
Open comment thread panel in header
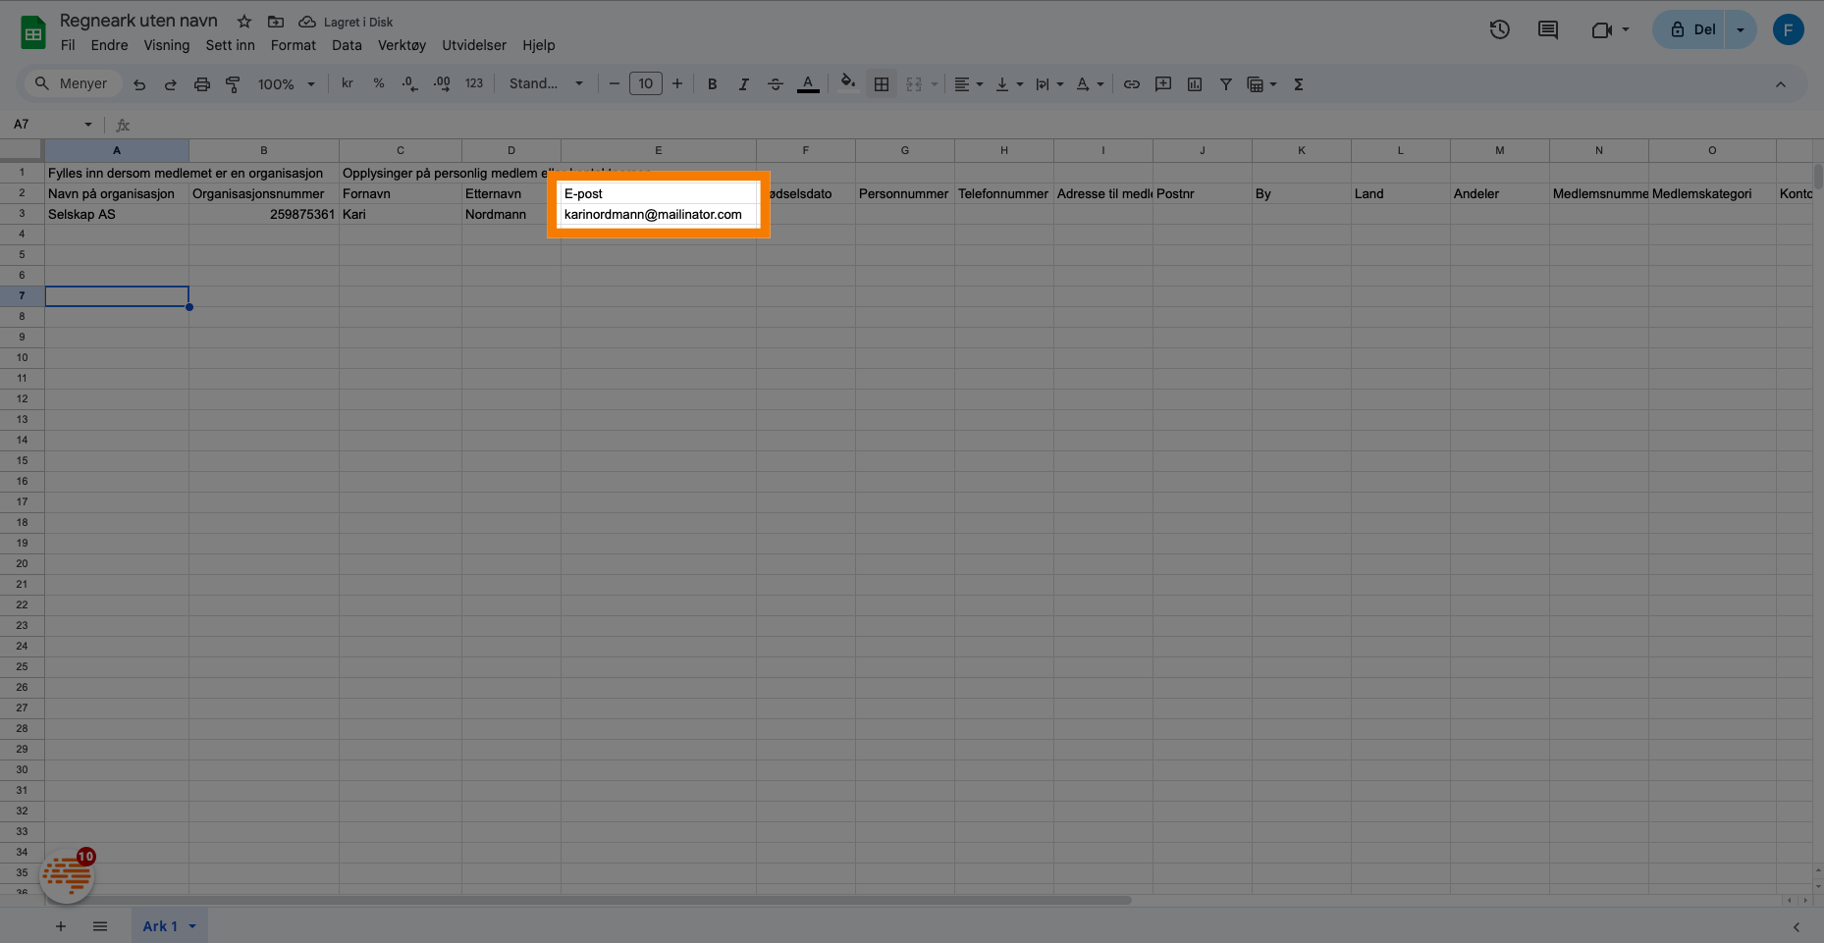click(1548, 29)
